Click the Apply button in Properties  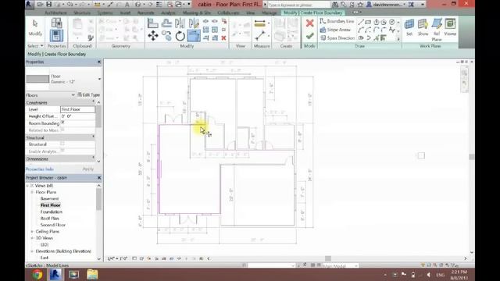[88, 169]
